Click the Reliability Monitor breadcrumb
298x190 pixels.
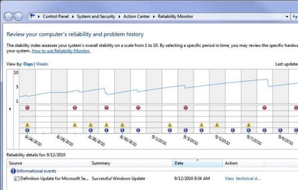(x=175, y=17)
